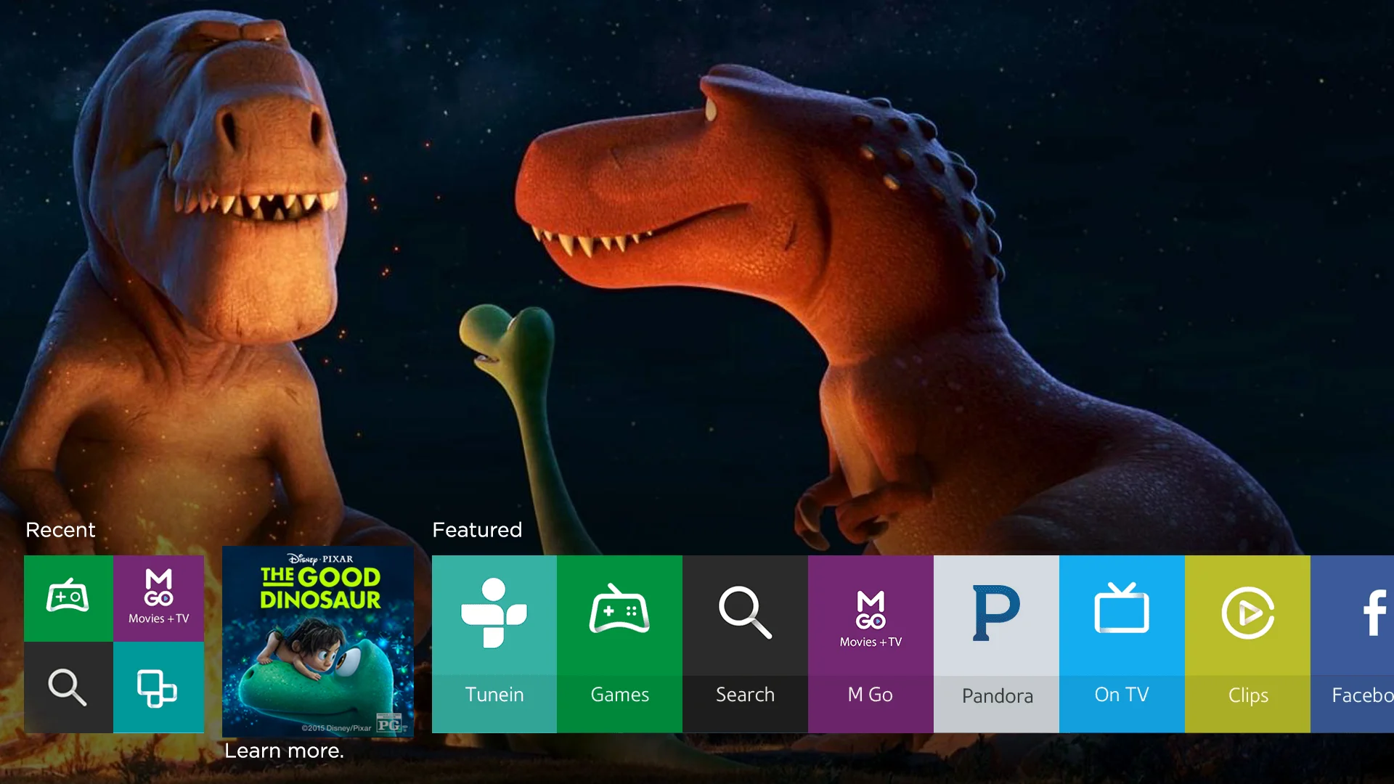1394x784 pixels.
Task: Launch the M Go tile in Featured
Action: tap(871, 644)
